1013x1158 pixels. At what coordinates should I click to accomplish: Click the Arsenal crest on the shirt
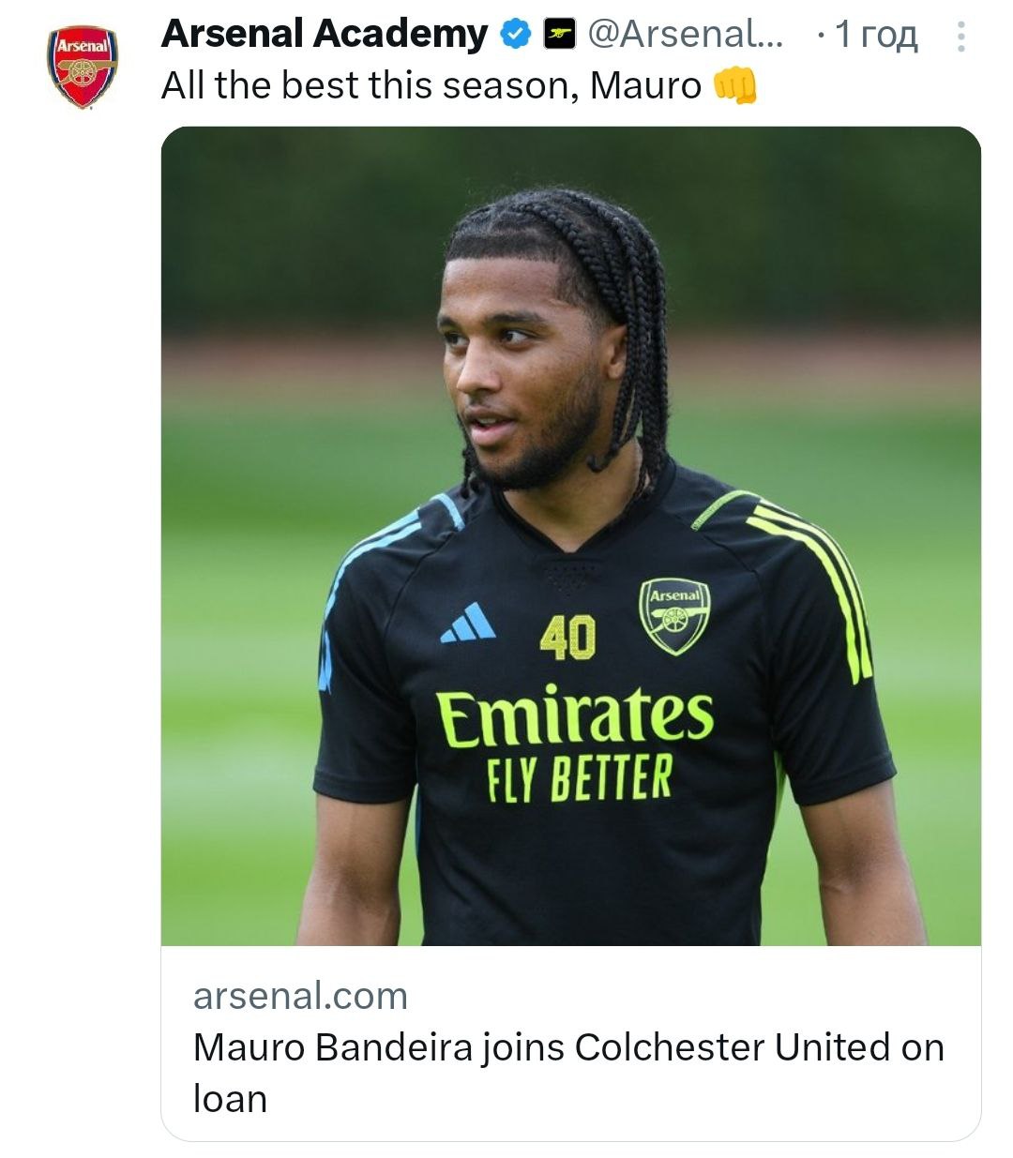coord(673,615)
